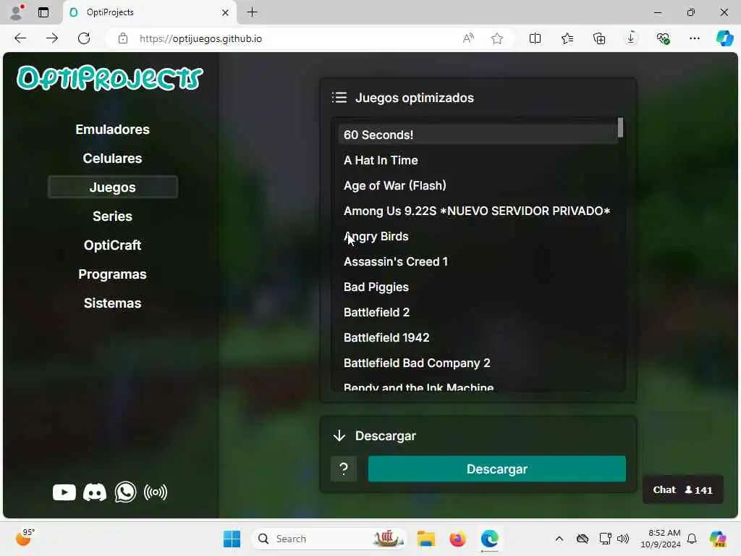The width and height of the screenshot is (741, 556).
Task: Select the Juegos menu item
Action: (112, 187)
